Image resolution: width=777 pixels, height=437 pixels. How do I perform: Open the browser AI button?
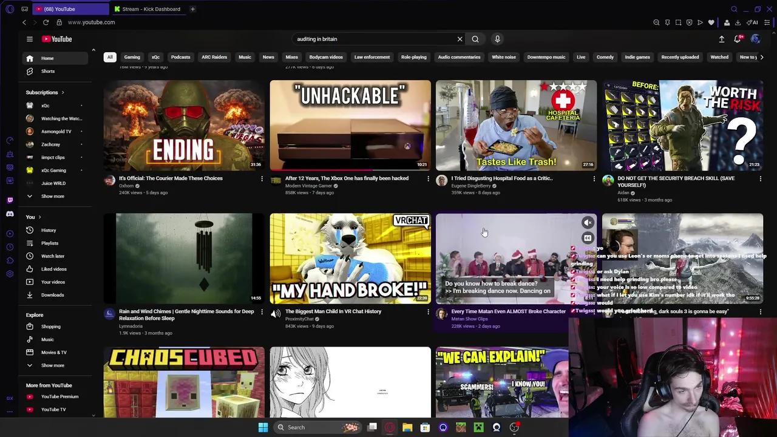[753, 22]
